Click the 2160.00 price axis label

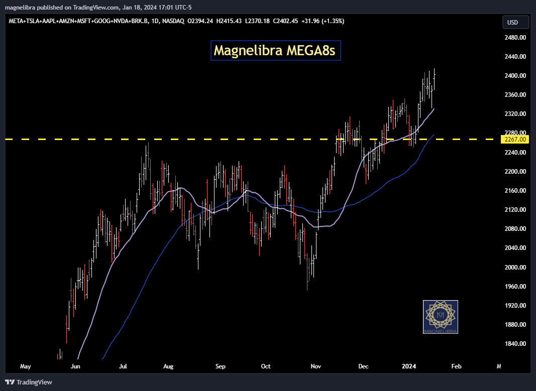click(x=515, y=191)
